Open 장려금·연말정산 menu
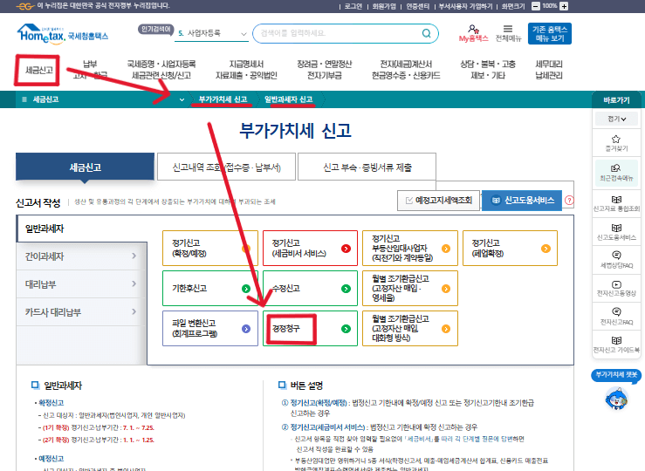 324,70
